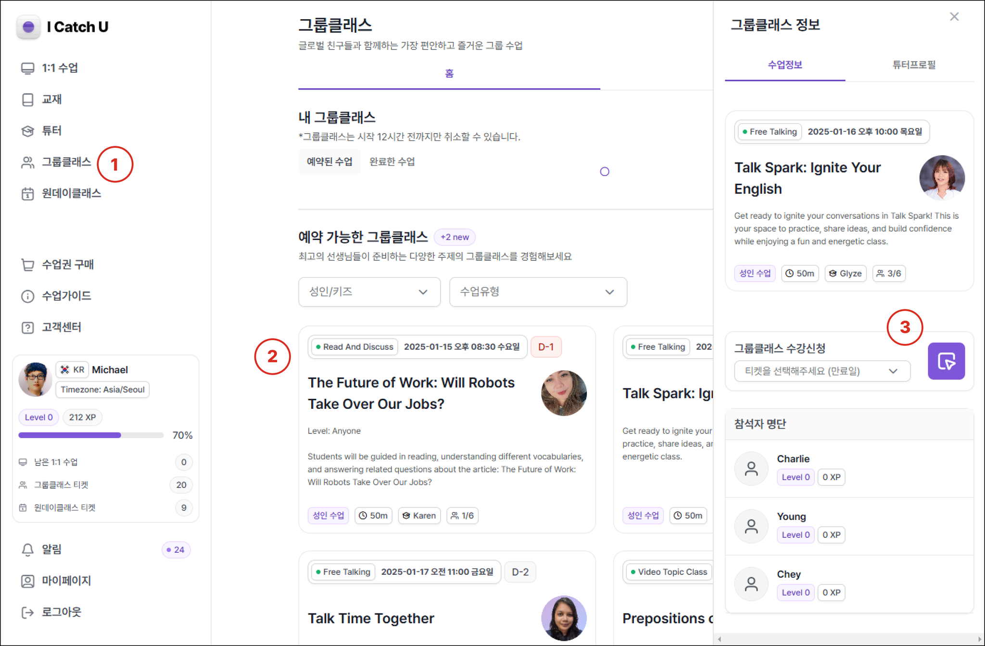This screenshot has width=985, height=646.
Task: Click the Level XP progress bar
Action: click(91, 435)
